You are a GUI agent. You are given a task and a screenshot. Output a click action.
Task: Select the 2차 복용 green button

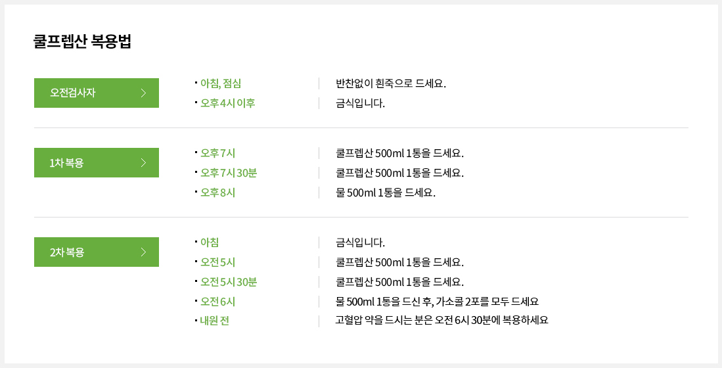pos(96,252)
